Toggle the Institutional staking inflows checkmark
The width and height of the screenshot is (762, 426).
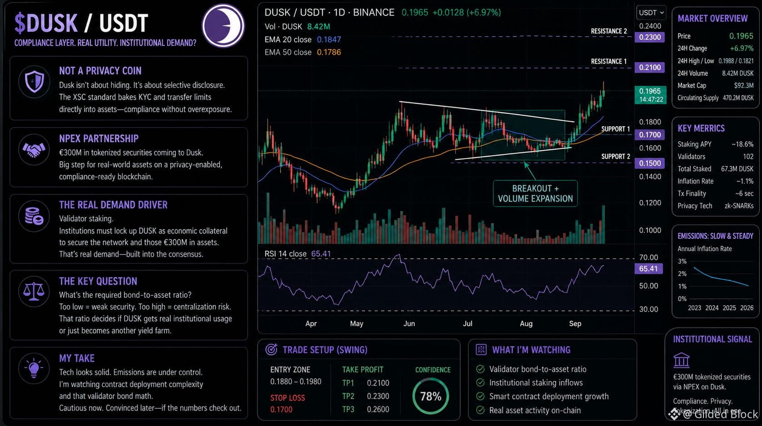pyautogui.click(x=480, y=383)
